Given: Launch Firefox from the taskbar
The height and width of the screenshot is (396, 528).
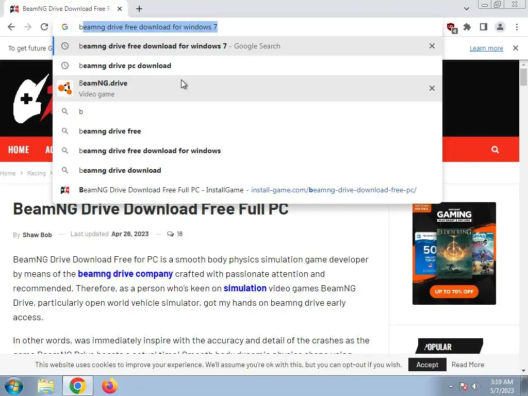Looking at the screenshot, I should coord(110,386).
